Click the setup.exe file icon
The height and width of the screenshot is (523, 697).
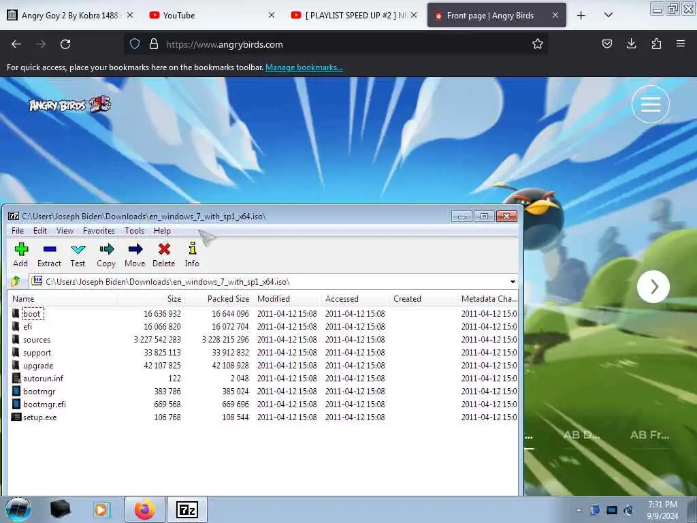pos(16,417)
